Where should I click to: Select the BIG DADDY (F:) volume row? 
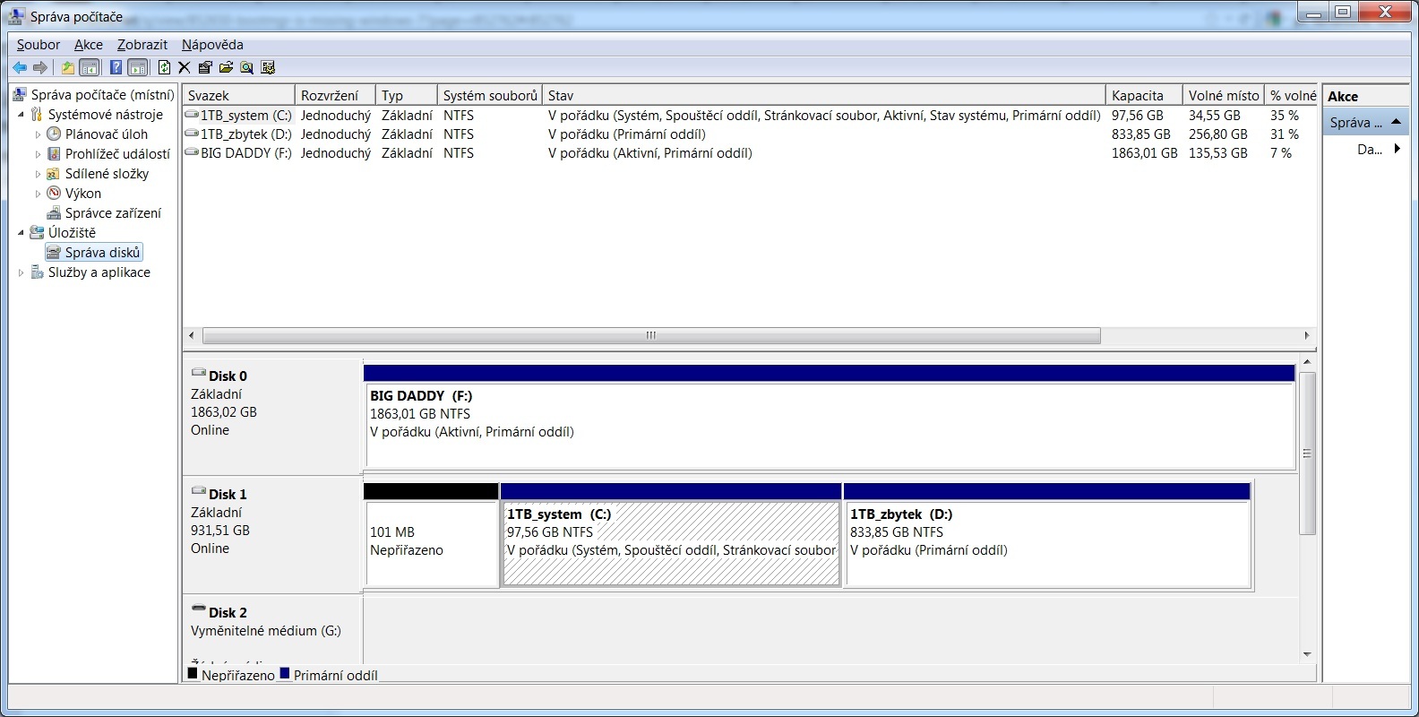(751, 153)
